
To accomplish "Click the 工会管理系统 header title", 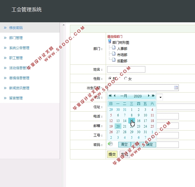I will [27, 9].
